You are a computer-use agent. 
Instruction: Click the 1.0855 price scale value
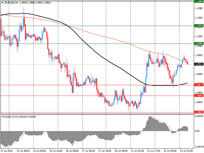coord(199,93)
